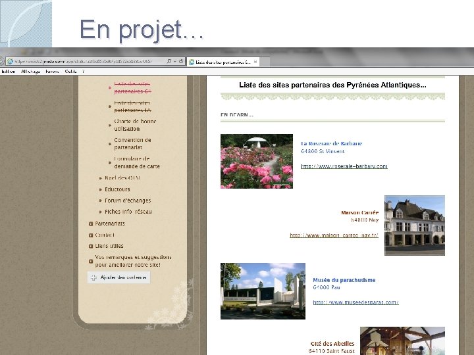Expand the 'Forum d'échanges' sidebar item

click(128, 201)
